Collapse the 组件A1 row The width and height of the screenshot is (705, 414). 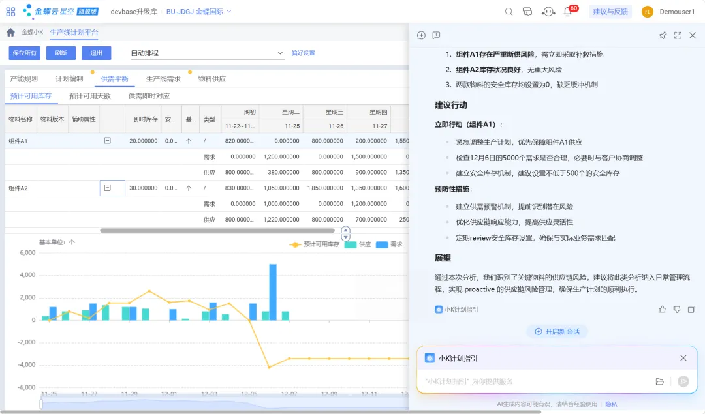[x=108, y=141]
